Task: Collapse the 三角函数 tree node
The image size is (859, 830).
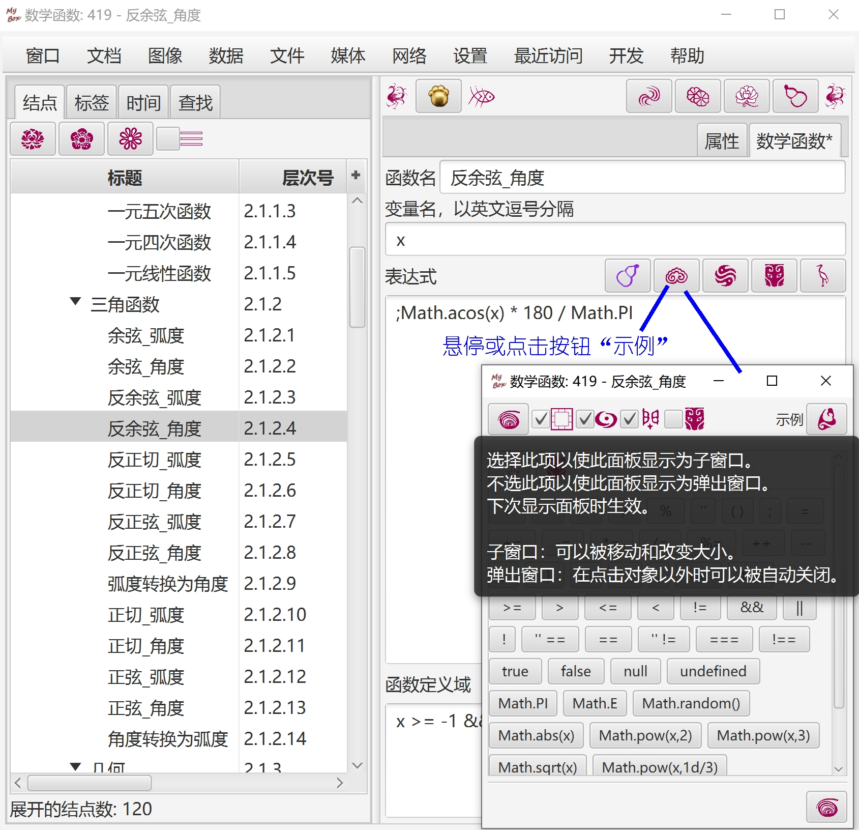Action: 75,302
